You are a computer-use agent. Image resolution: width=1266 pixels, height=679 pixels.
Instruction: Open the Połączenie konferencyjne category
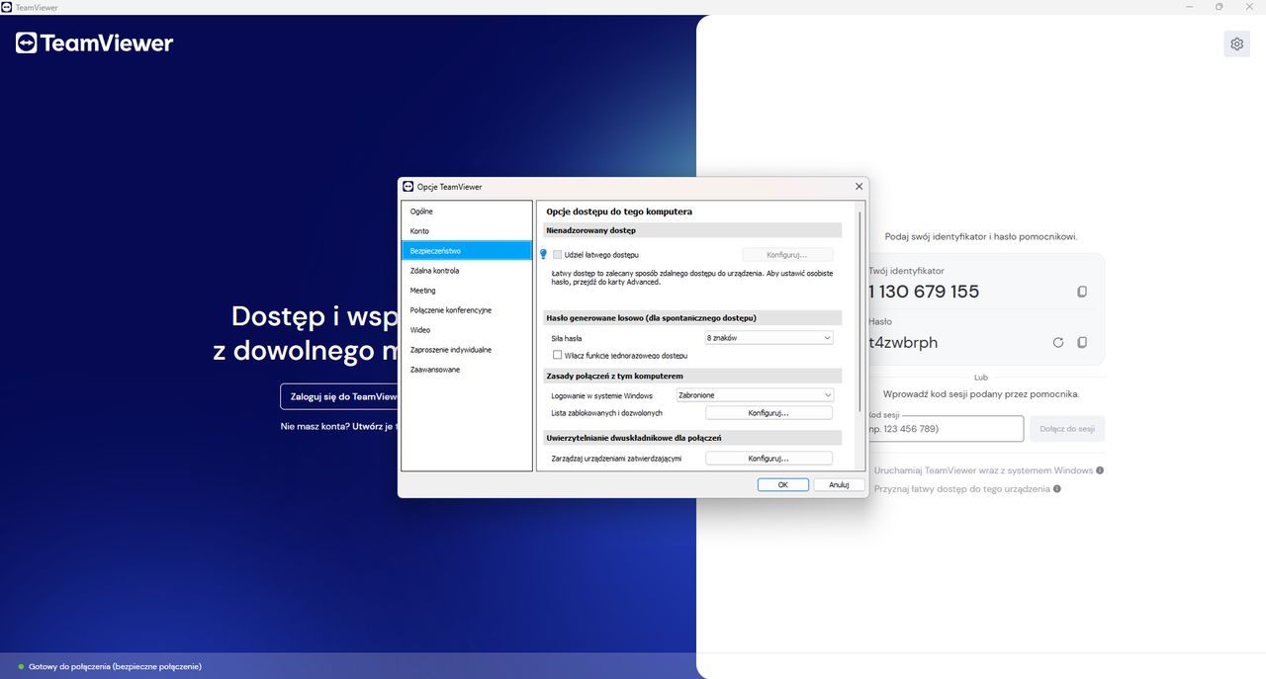pos(467,310)
